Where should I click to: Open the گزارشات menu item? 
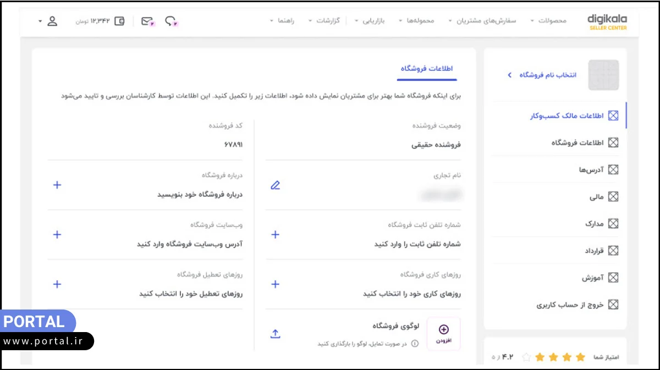[x=328, y=20]
